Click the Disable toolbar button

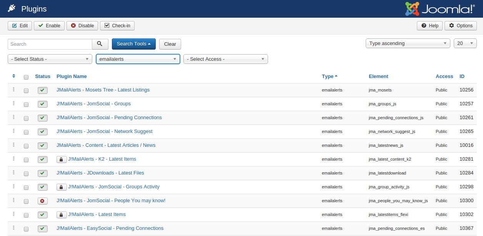tap(82, 26)
